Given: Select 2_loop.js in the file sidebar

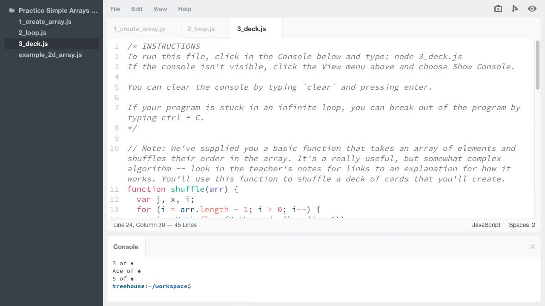Looking at the screenshot, I should (32, 32).
